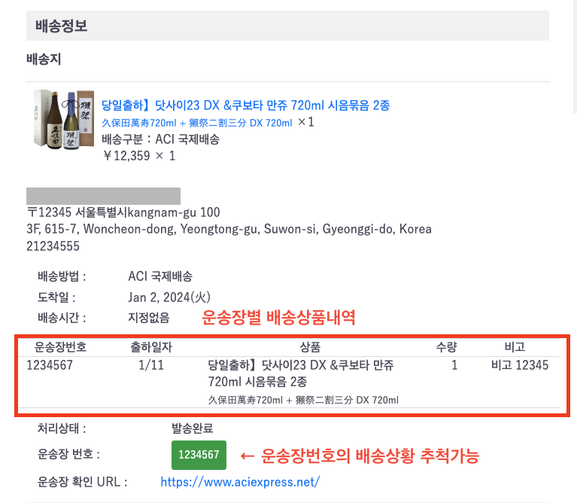Click the 비고 12345 remark cell
577x503 pixels.
[520, 366]
